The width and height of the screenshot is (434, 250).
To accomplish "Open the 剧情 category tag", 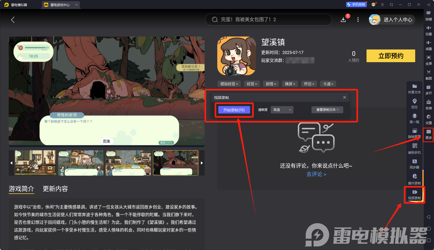I will [271, 84].
